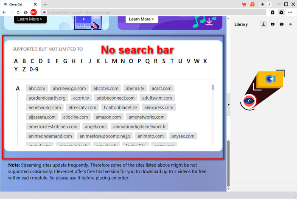
Task: Open the three-dot more menu
Action: 290,12
